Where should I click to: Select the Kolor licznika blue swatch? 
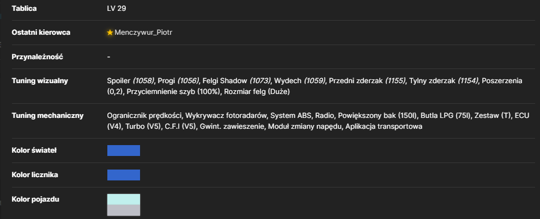click(x=124, y=175)
